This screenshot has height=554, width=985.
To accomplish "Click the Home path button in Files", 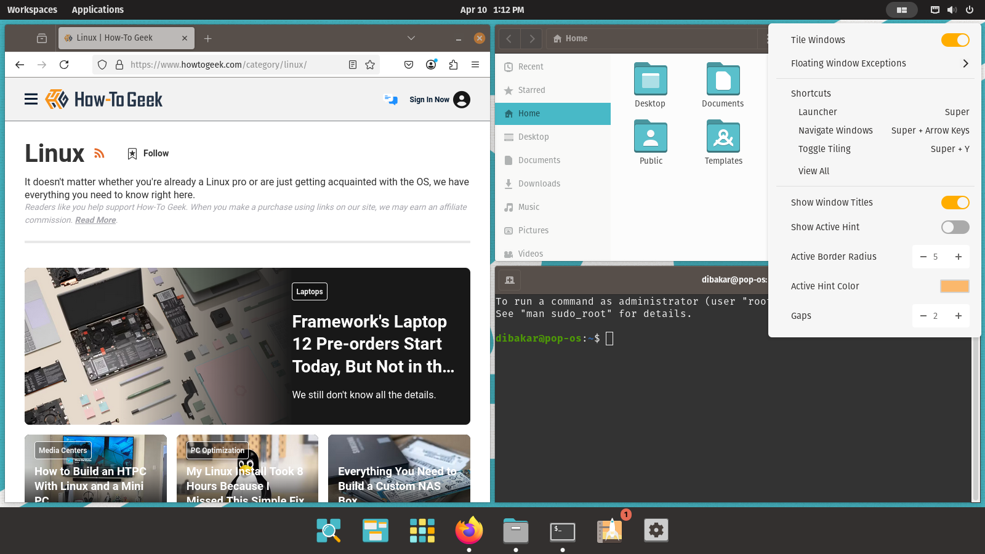I will click(571, 38).
